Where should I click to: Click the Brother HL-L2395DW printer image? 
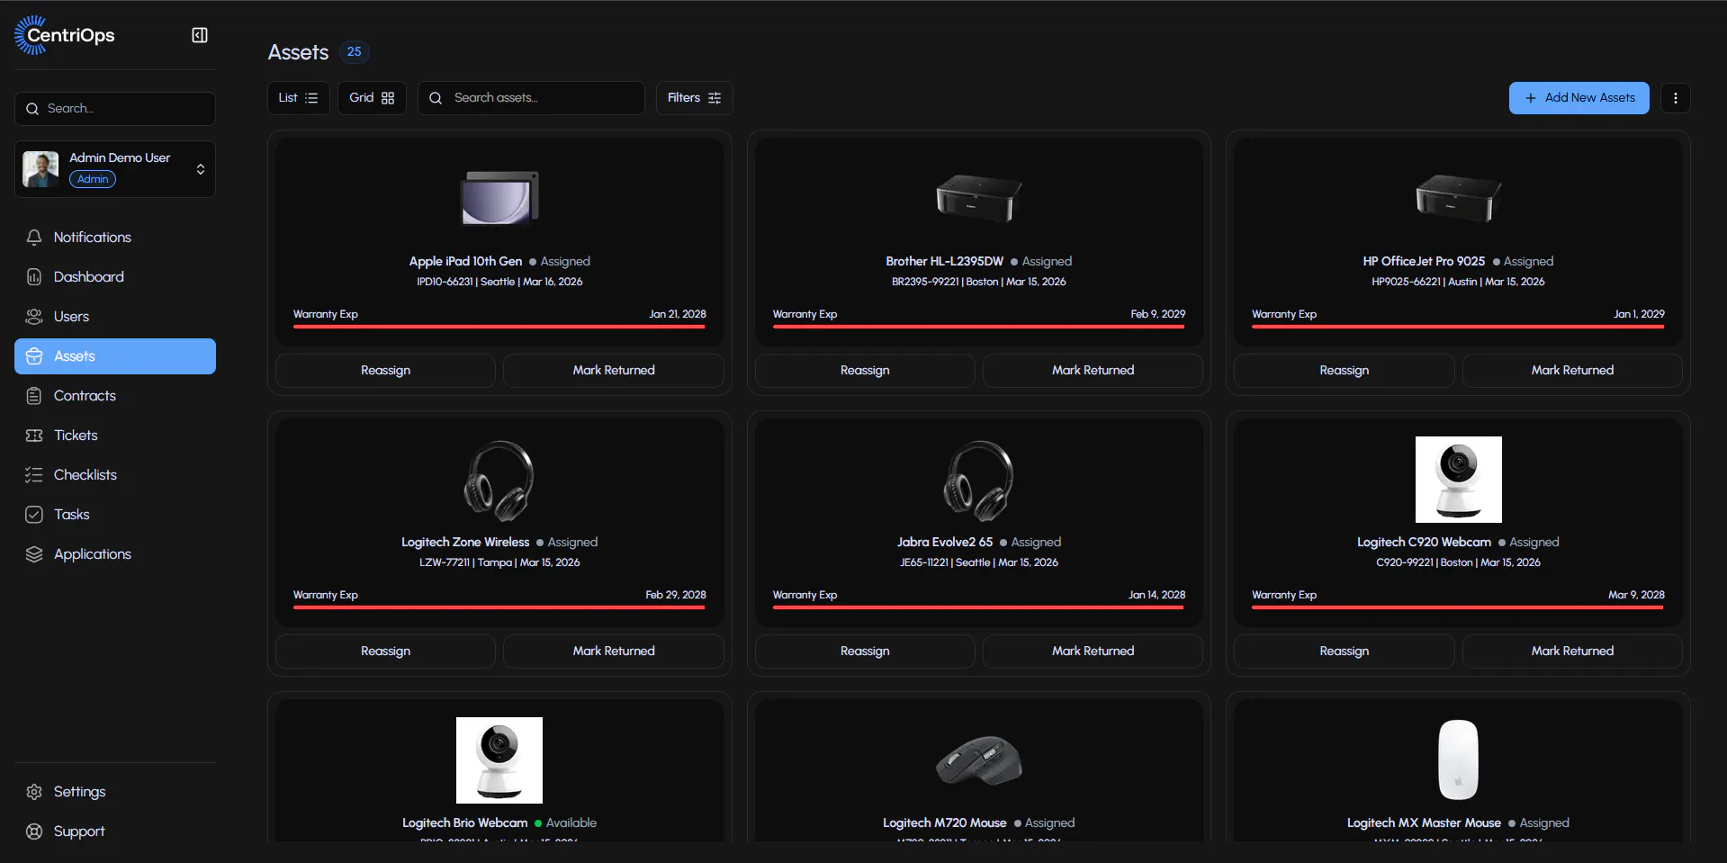click(979, 198)
